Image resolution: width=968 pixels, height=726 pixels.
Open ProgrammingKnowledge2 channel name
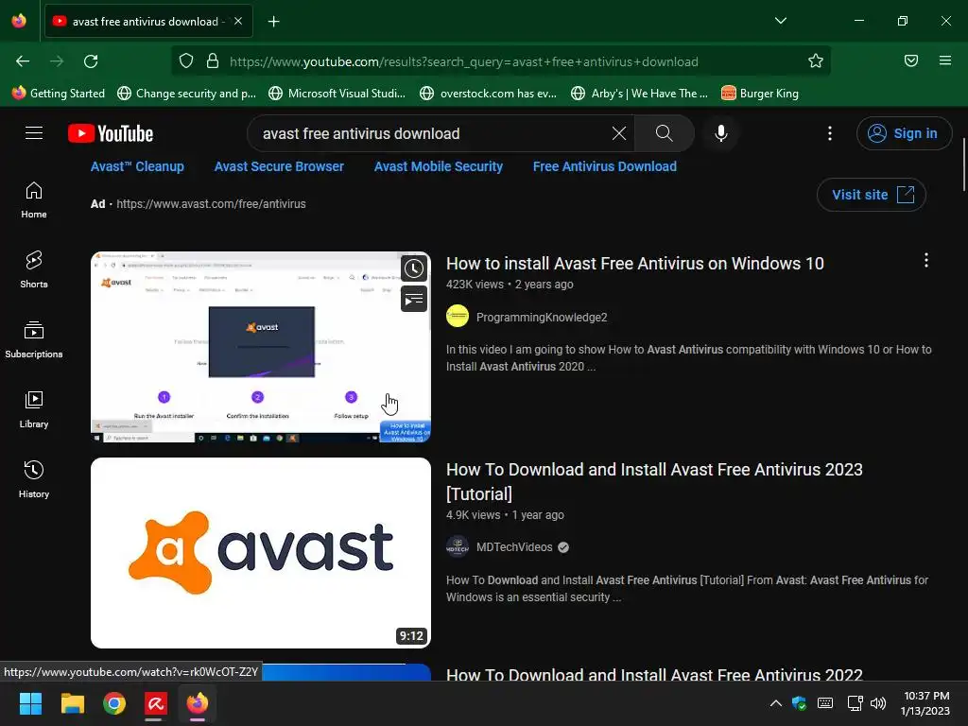[x=542, y=318]
